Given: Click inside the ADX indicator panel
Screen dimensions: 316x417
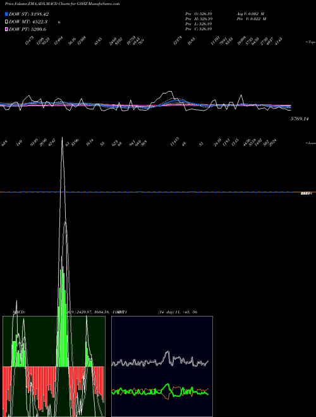Looking at the screenshot, I should click(162, 366).
